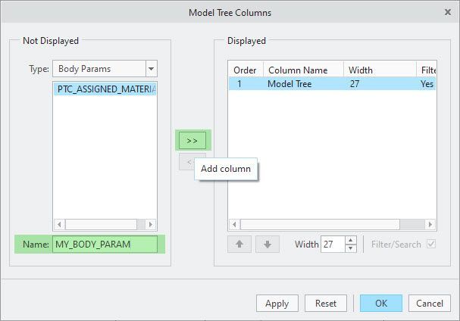Increase Width with the stepper up arrow

point(350,241)
